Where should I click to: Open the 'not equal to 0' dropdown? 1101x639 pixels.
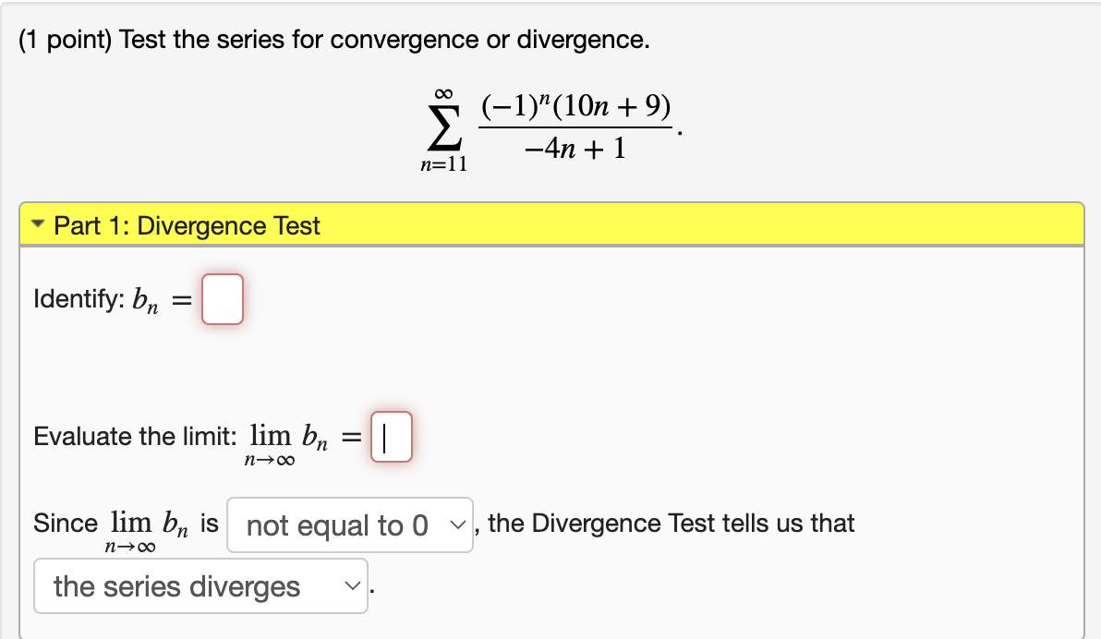350,524
